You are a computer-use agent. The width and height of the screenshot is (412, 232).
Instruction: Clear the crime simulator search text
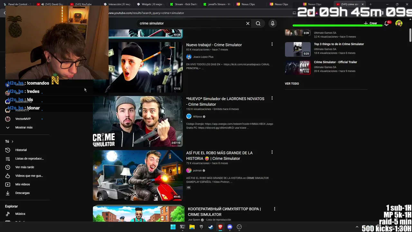248,23
